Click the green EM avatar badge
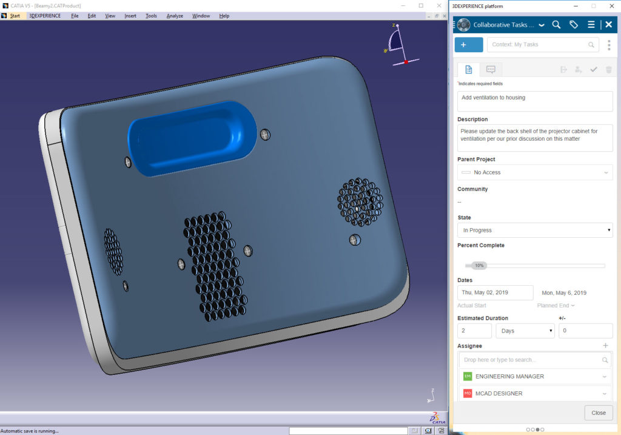 point(468,376)
